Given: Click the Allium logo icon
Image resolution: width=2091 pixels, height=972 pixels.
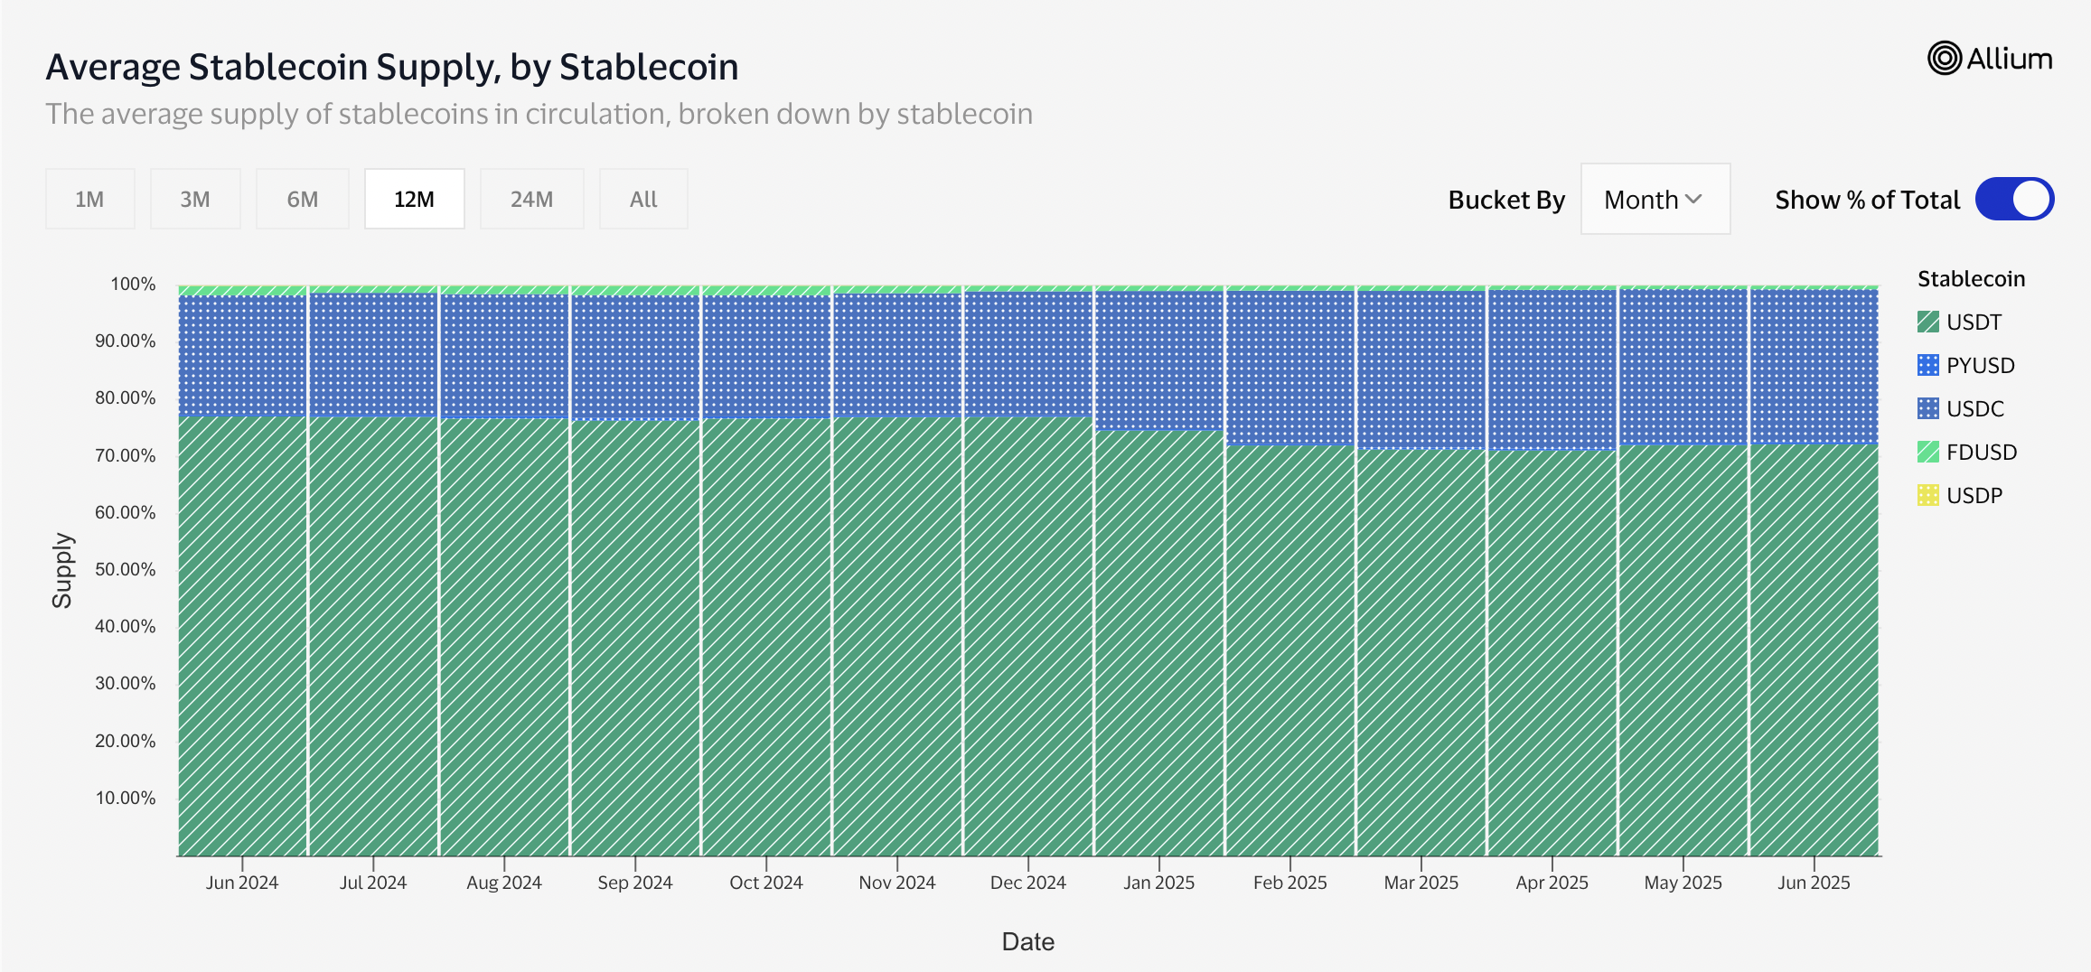Looking at the screenshot, I should (1944, 59).
